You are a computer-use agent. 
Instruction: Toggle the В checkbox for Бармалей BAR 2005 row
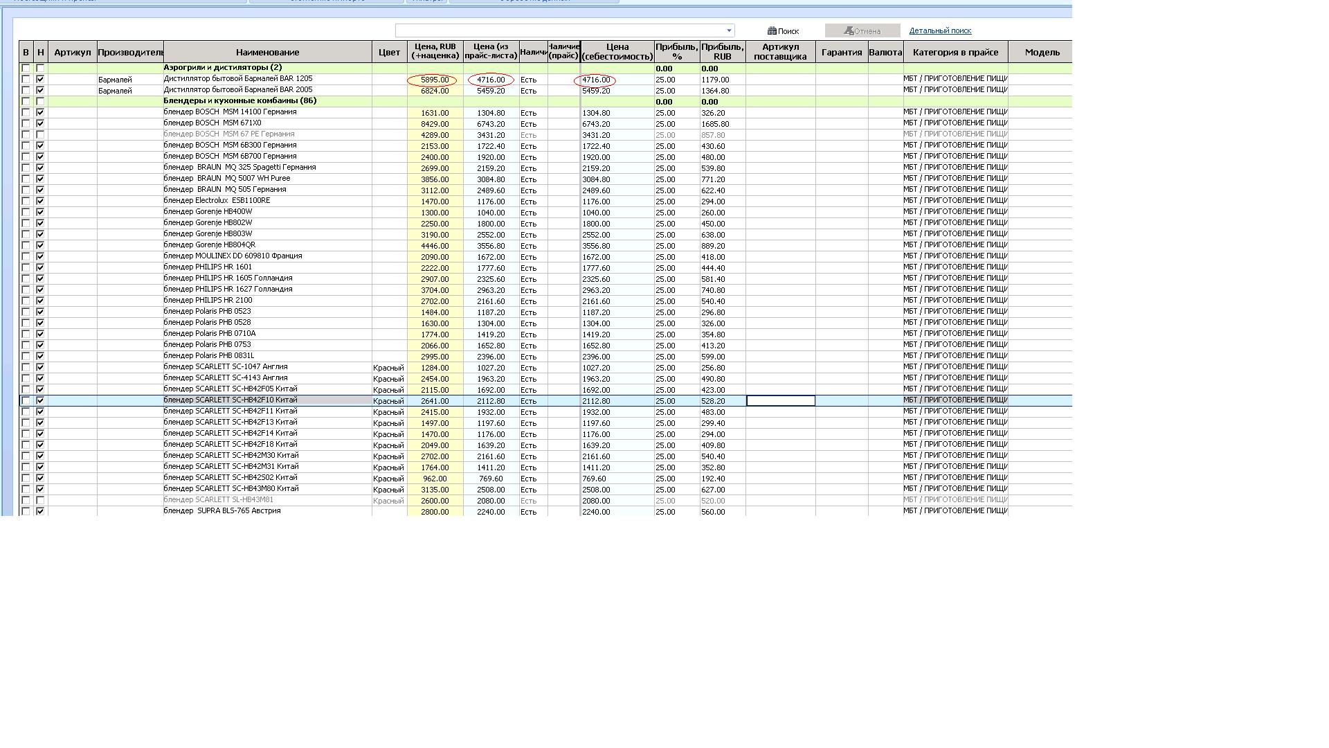pyautogui.click(x=26, y=91)
